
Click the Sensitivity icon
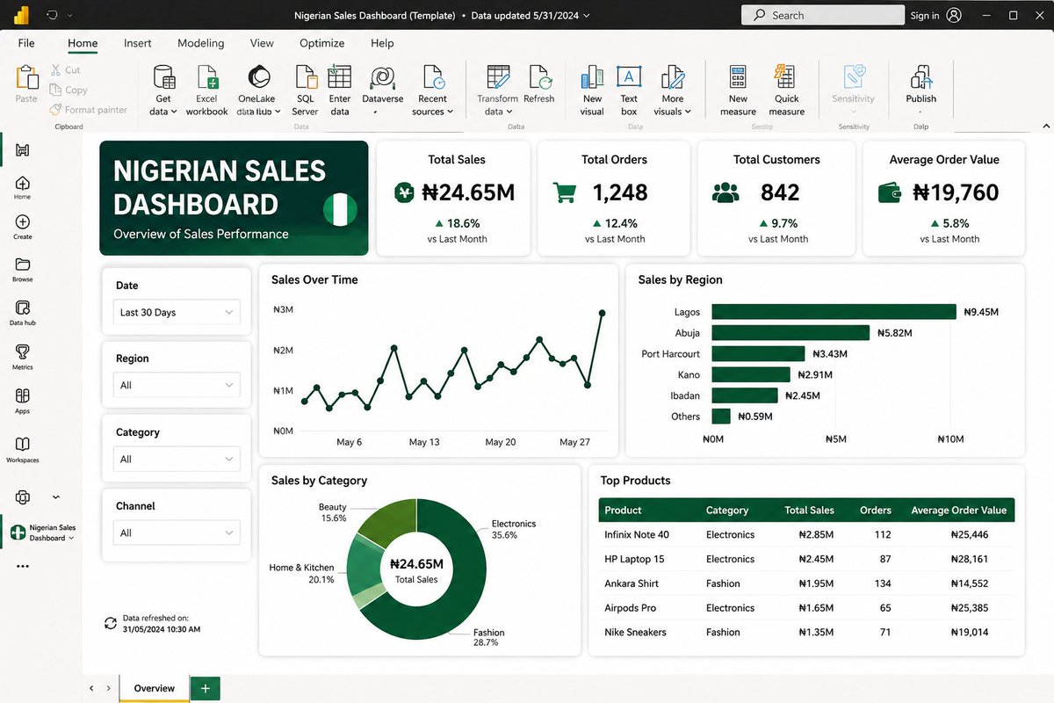click(854, 77)
